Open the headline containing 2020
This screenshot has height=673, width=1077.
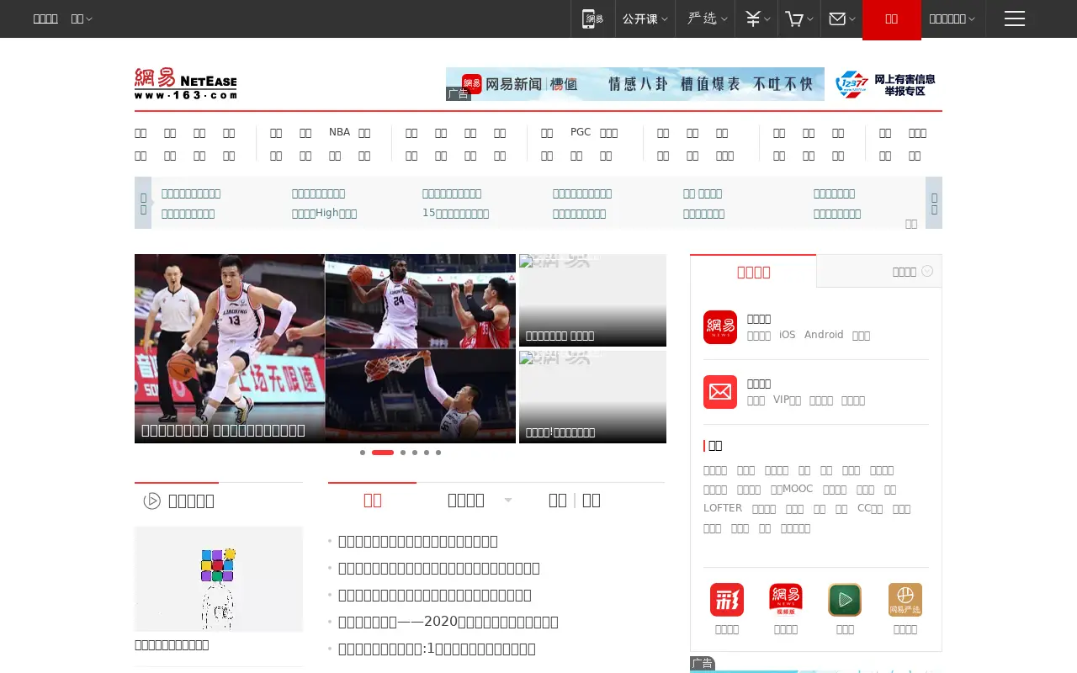448,622
